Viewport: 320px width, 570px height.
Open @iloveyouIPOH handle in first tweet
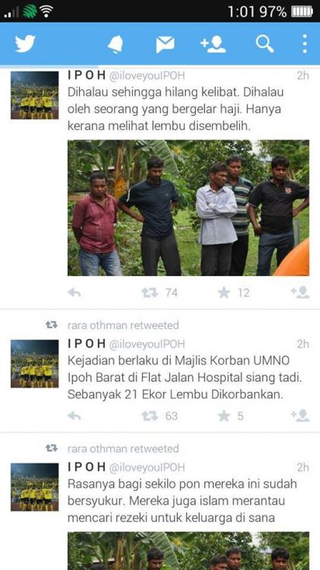click(x=147, y=75)
